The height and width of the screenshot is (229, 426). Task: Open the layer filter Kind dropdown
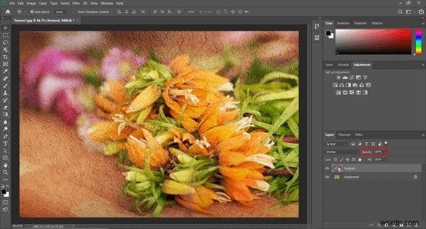tap(336, 144)
